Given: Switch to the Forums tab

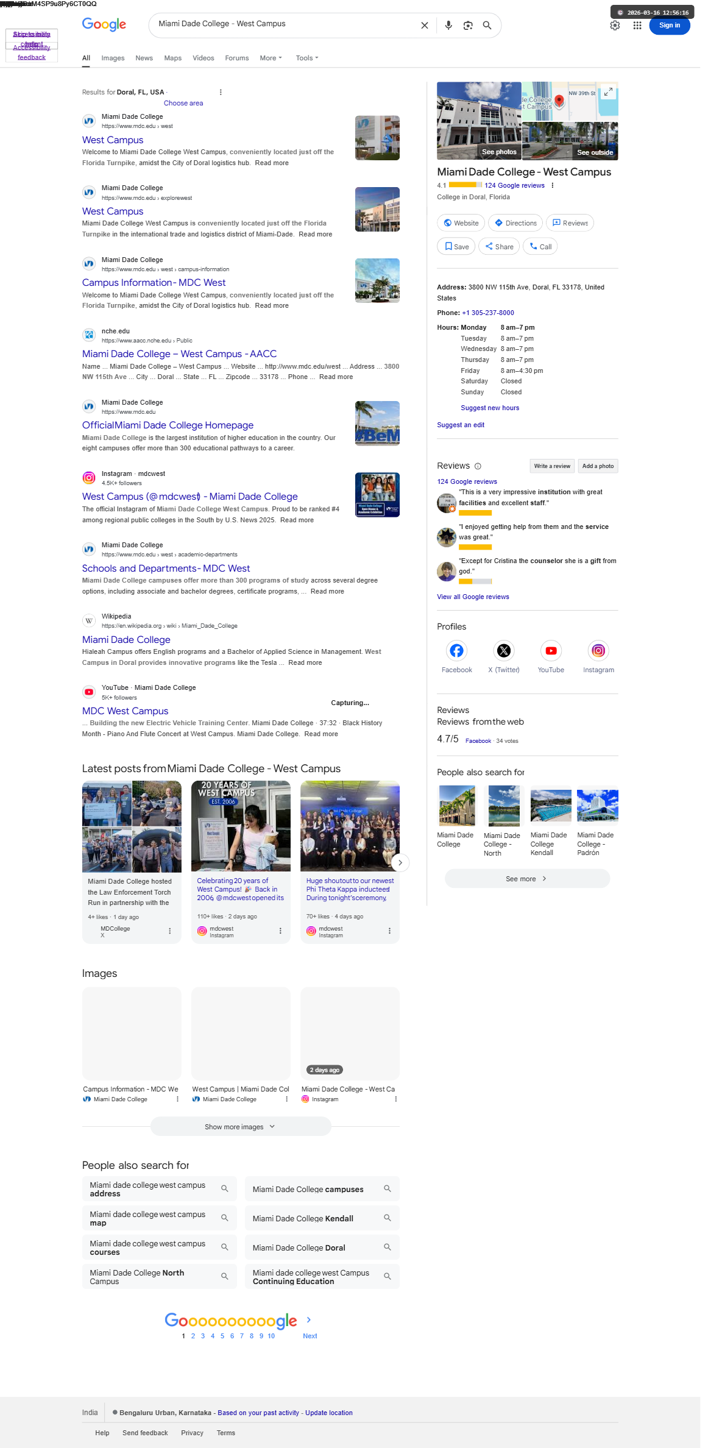Looking at the screenshot, I should (236, 58).
